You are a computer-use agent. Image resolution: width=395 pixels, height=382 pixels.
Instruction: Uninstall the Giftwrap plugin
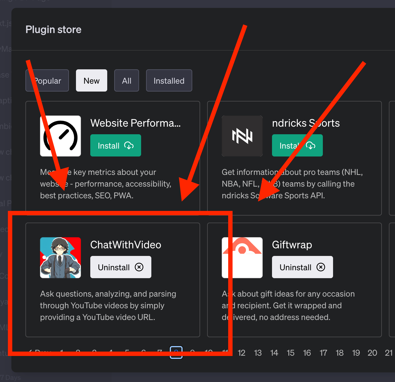point(302,267)
